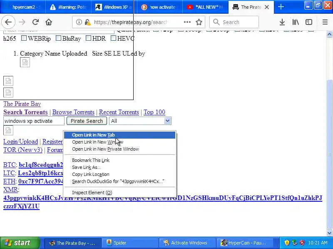Open the Firefox hamburger menu
This screenshot has height=249, width=333.
(325, 22)
